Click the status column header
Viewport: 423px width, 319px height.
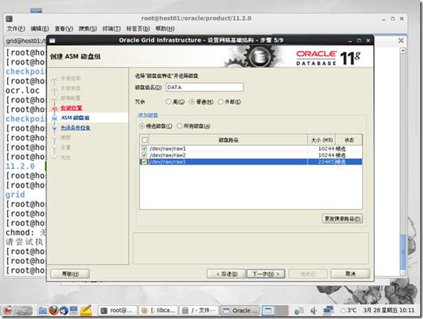pos(349,140)
